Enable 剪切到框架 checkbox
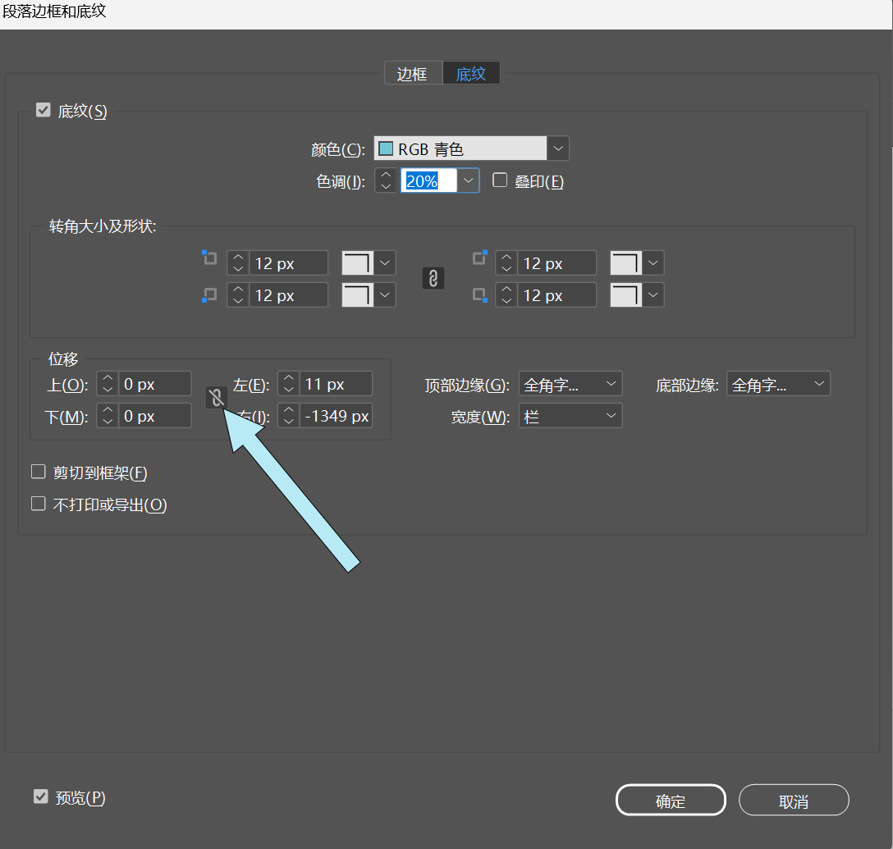The height and width of the screenshot is (849, 893). point(38,472)
